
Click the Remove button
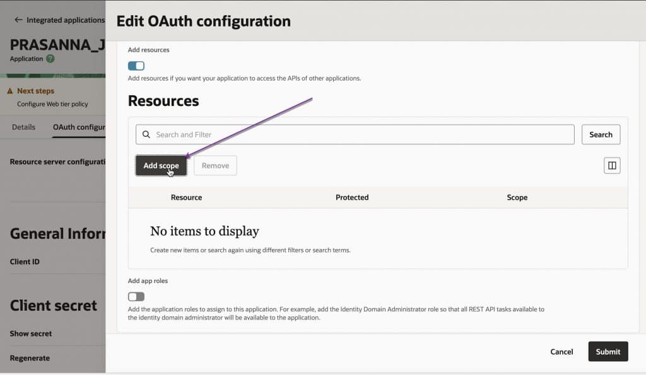pyautogui.click(x=215, y=166)
